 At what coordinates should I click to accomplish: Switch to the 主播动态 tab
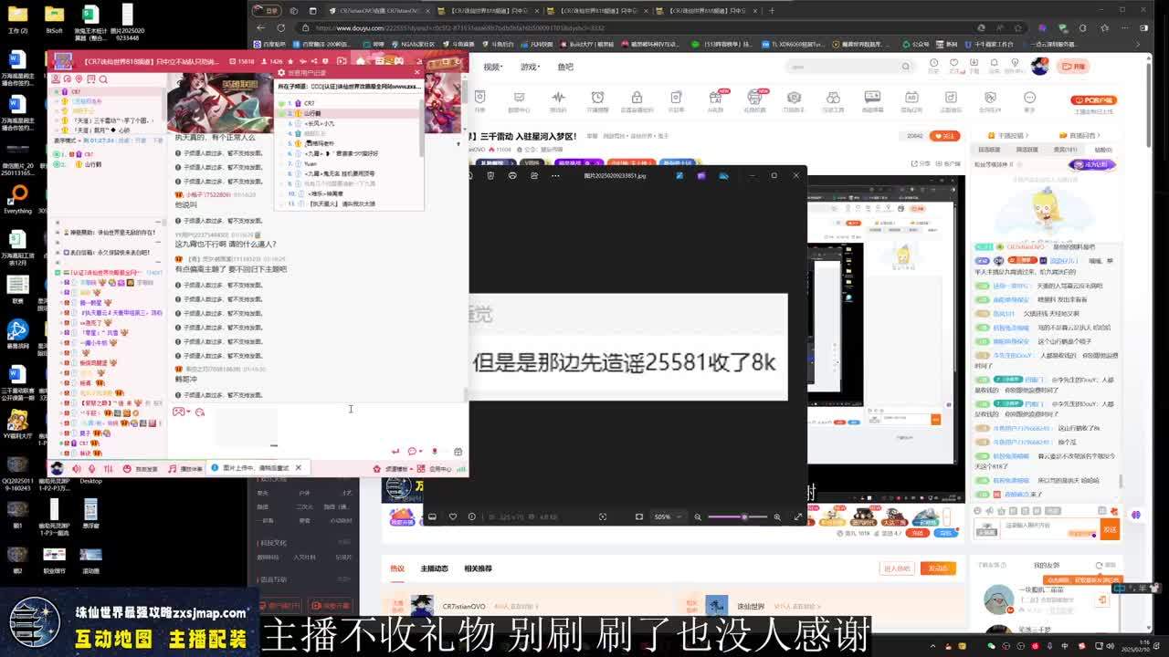point(434,568)
